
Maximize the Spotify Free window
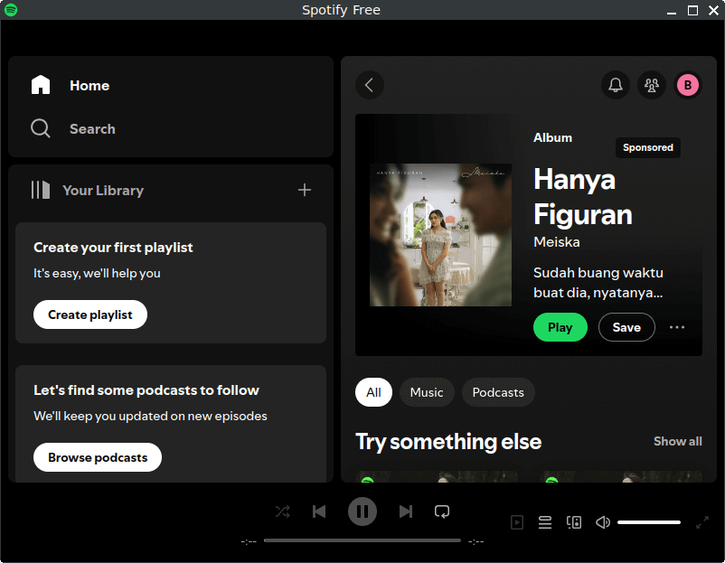[x=692, y=10]
